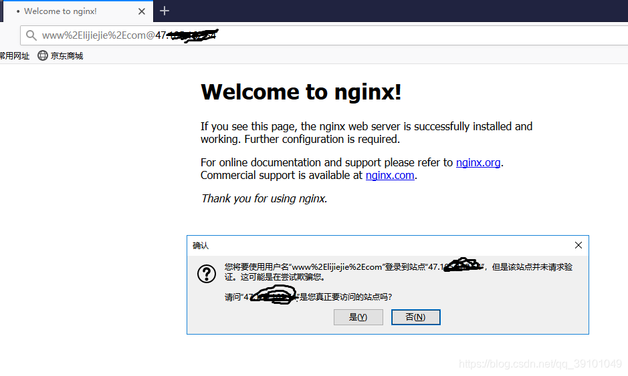Click the question mark icon in dialog

point(207,274)
